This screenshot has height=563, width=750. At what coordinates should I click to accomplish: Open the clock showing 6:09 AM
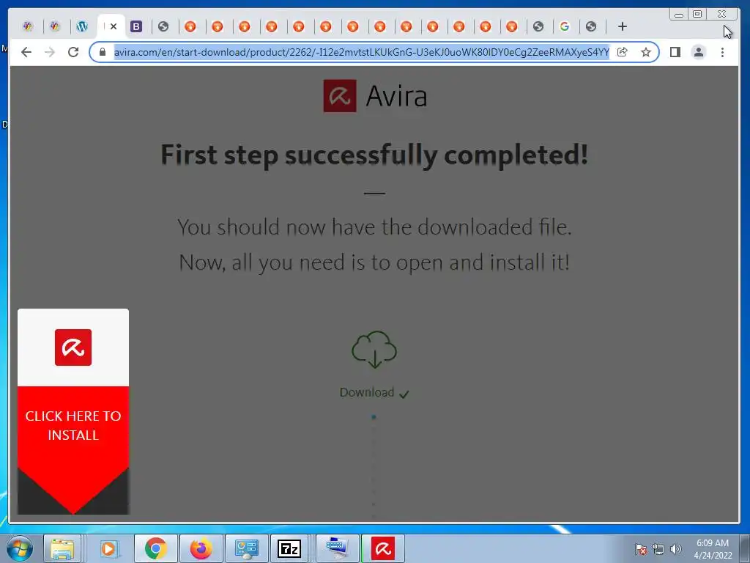pos(713,549)
